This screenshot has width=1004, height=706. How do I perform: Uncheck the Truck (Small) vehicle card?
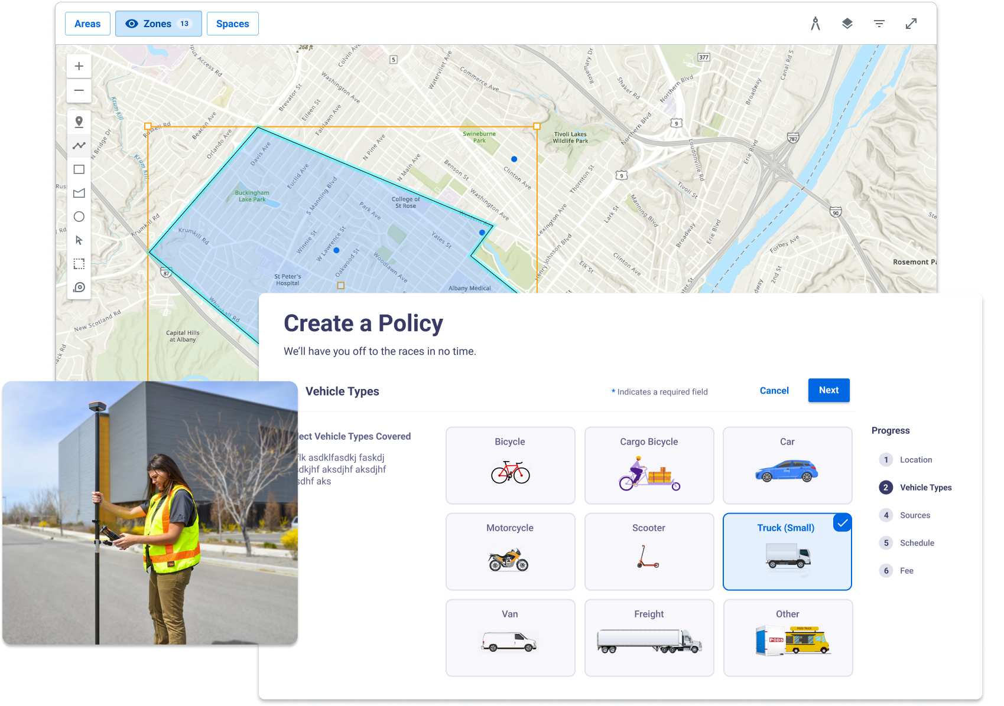(x=787, y=551)
